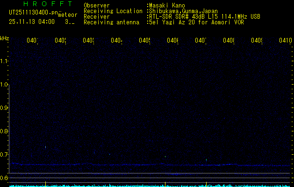Viewport: 294px width, 187px height.
Task: Click the HROFFT title text
Action: [x=48, y=4]
